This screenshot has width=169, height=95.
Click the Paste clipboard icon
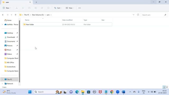tap(29, 8)
